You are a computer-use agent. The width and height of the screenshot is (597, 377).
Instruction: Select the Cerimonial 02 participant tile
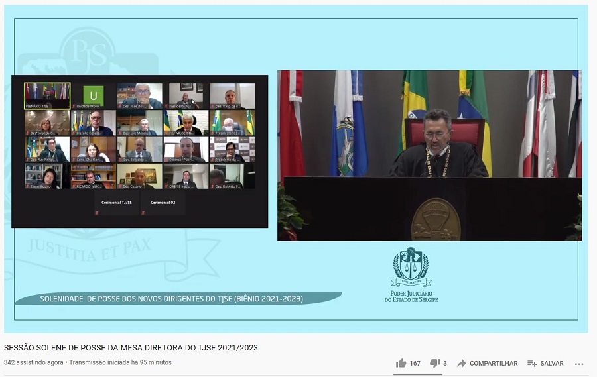163,202
